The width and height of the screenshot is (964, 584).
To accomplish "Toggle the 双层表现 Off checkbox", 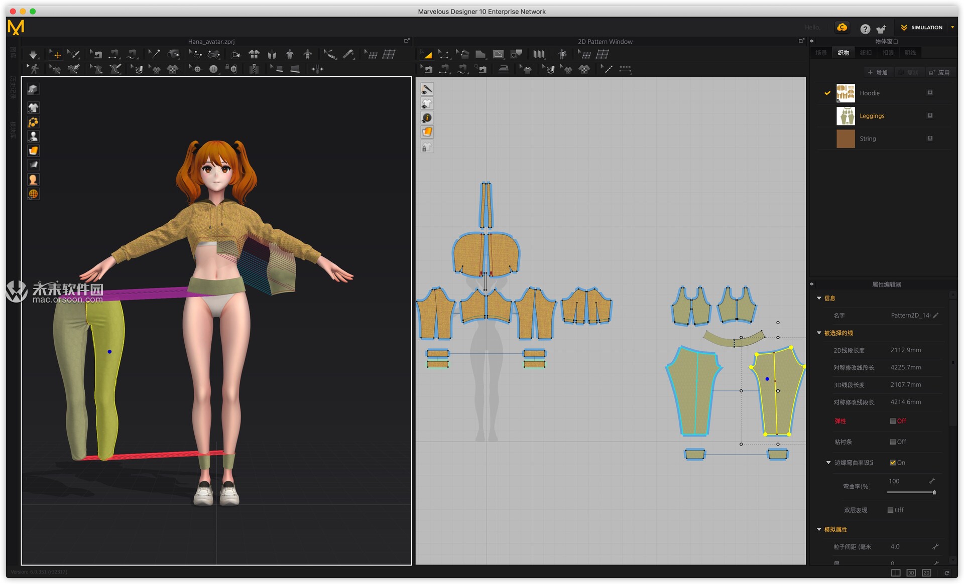I will click(890, 510).
